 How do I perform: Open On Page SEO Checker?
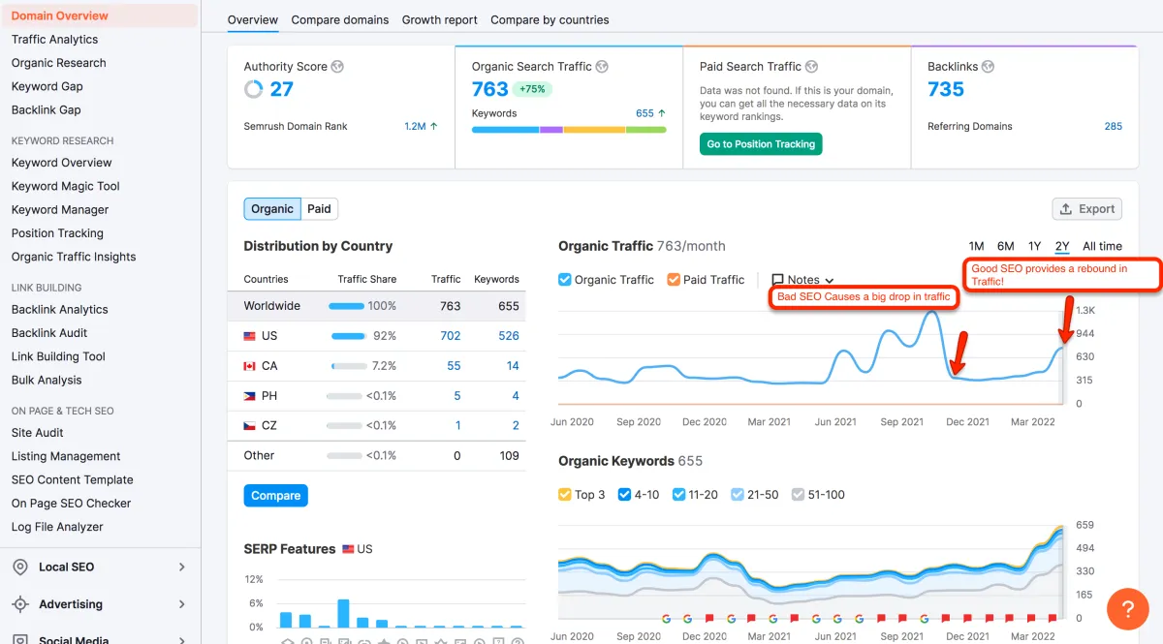click(71, 504)
